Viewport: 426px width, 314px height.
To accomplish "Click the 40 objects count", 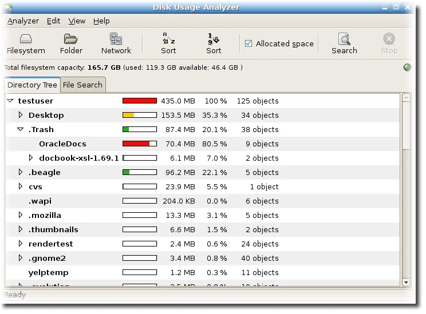I will [260, 259].
